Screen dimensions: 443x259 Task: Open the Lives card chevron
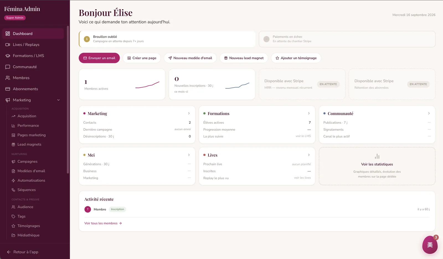[309, 155]
